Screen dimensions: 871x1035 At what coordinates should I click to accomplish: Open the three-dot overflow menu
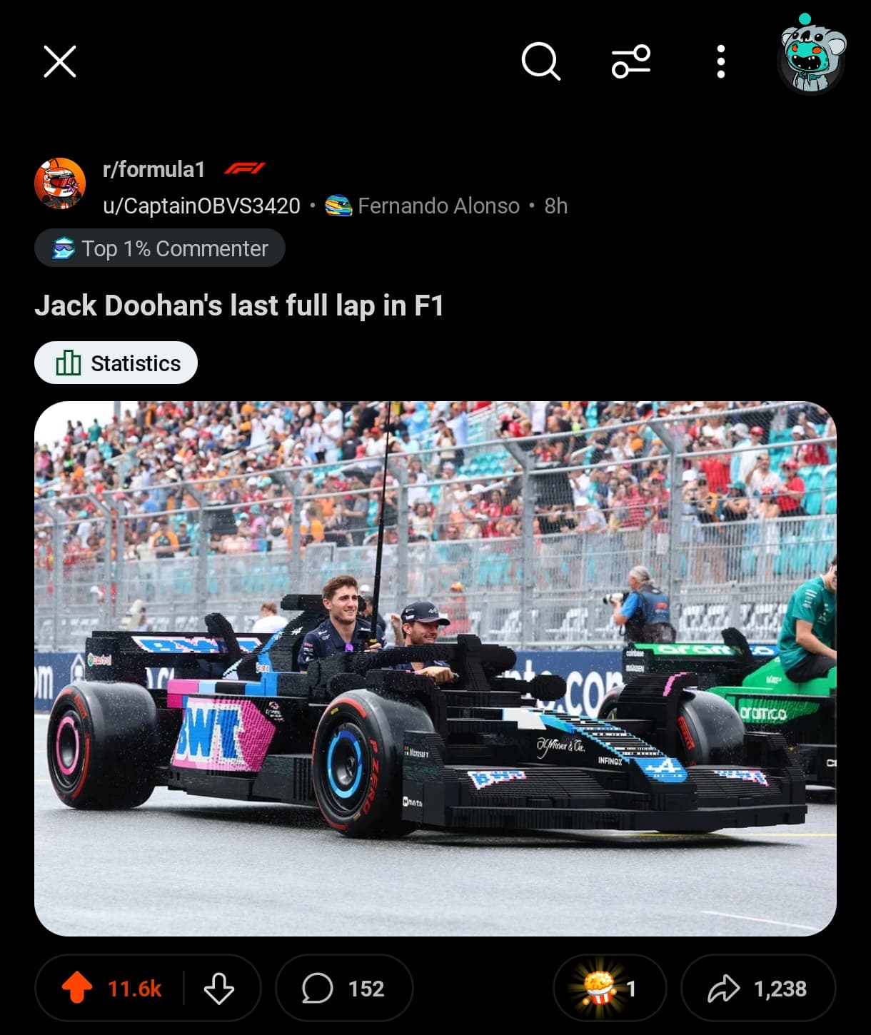pos(721,61)
